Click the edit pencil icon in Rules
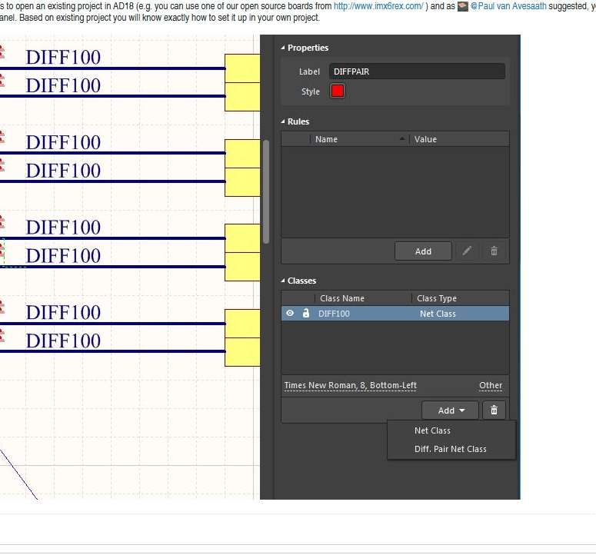 coord(467,251)
